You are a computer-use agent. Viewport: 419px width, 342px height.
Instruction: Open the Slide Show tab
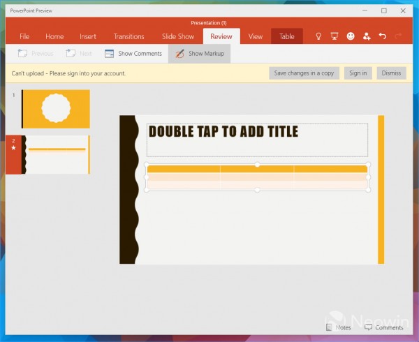[178, 36]
